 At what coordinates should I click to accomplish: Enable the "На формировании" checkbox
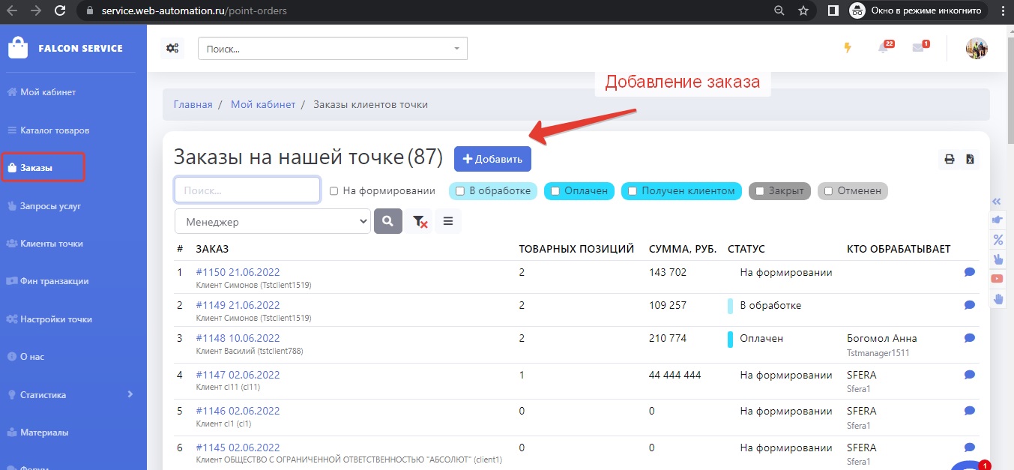click(x=334, y=191)
